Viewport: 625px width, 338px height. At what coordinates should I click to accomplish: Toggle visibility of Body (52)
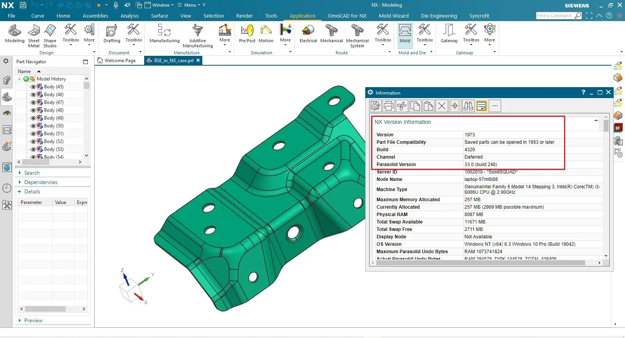[x=33, y=141]
